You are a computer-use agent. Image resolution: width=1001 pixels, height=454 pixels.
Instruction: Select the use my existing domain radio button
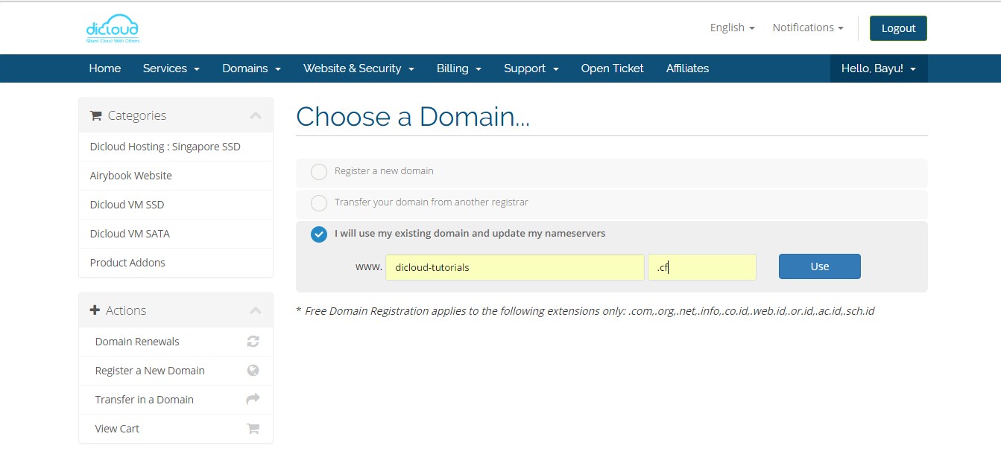(319, 234)
